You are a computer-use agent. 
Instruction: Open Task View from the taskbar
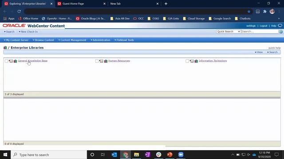click(103, 155)
